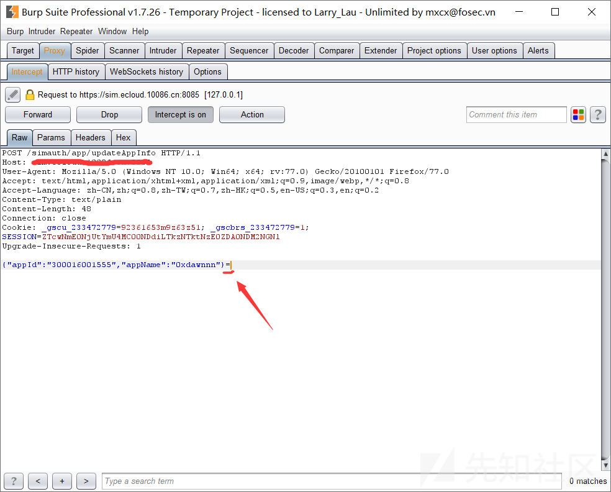Click the Burp Suite logo icon

point(12,12)
